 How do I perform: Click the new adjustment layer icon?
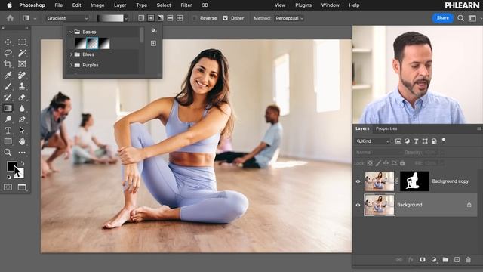434,260
